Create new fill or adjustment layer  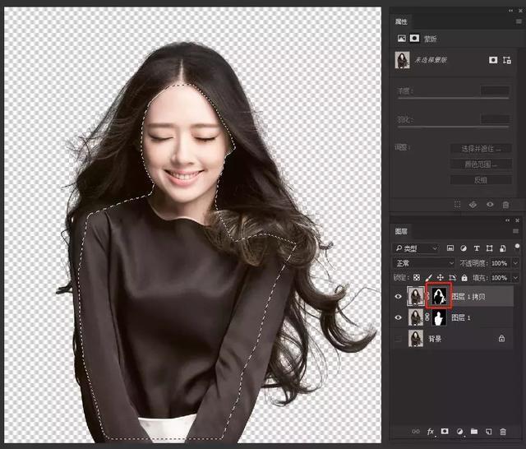coord(459,431)
